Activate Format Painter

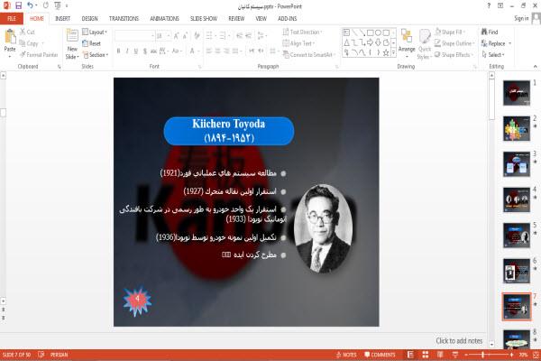click(39, 55)
